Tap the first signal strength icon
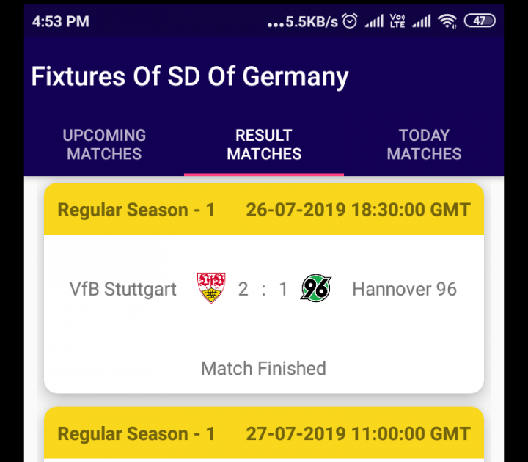 [x=374, y=21]
